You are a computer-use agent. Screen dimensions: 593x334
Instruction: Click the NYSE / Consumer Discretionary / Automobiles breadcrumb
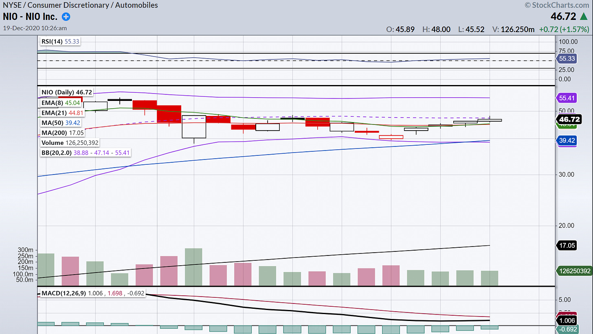81,5
